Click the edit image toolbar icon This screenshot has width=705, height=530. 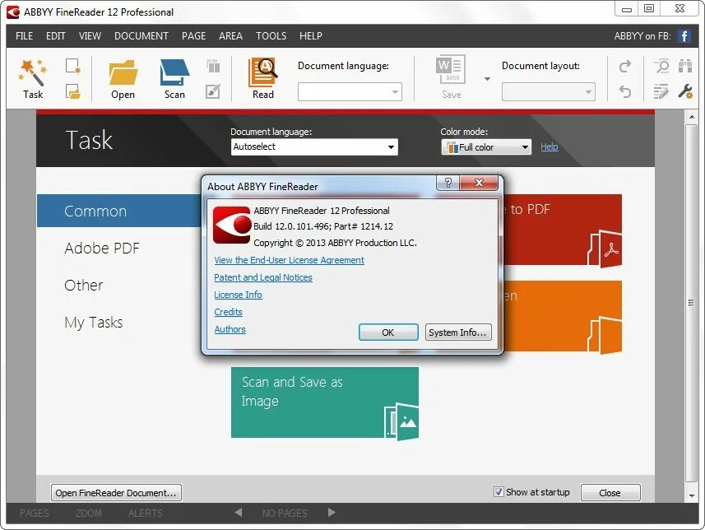pos(213,91)
